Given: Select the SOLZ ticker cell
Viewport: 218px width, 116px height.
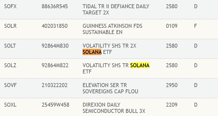Looking at the screenshot, I should [10, 66].
